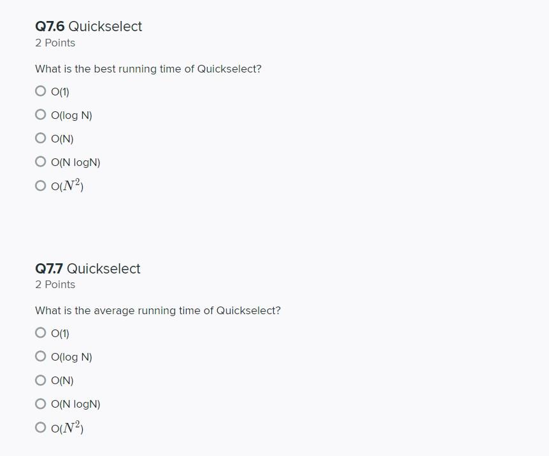Click the 2 Points text under Q7.6

point(55,43)
